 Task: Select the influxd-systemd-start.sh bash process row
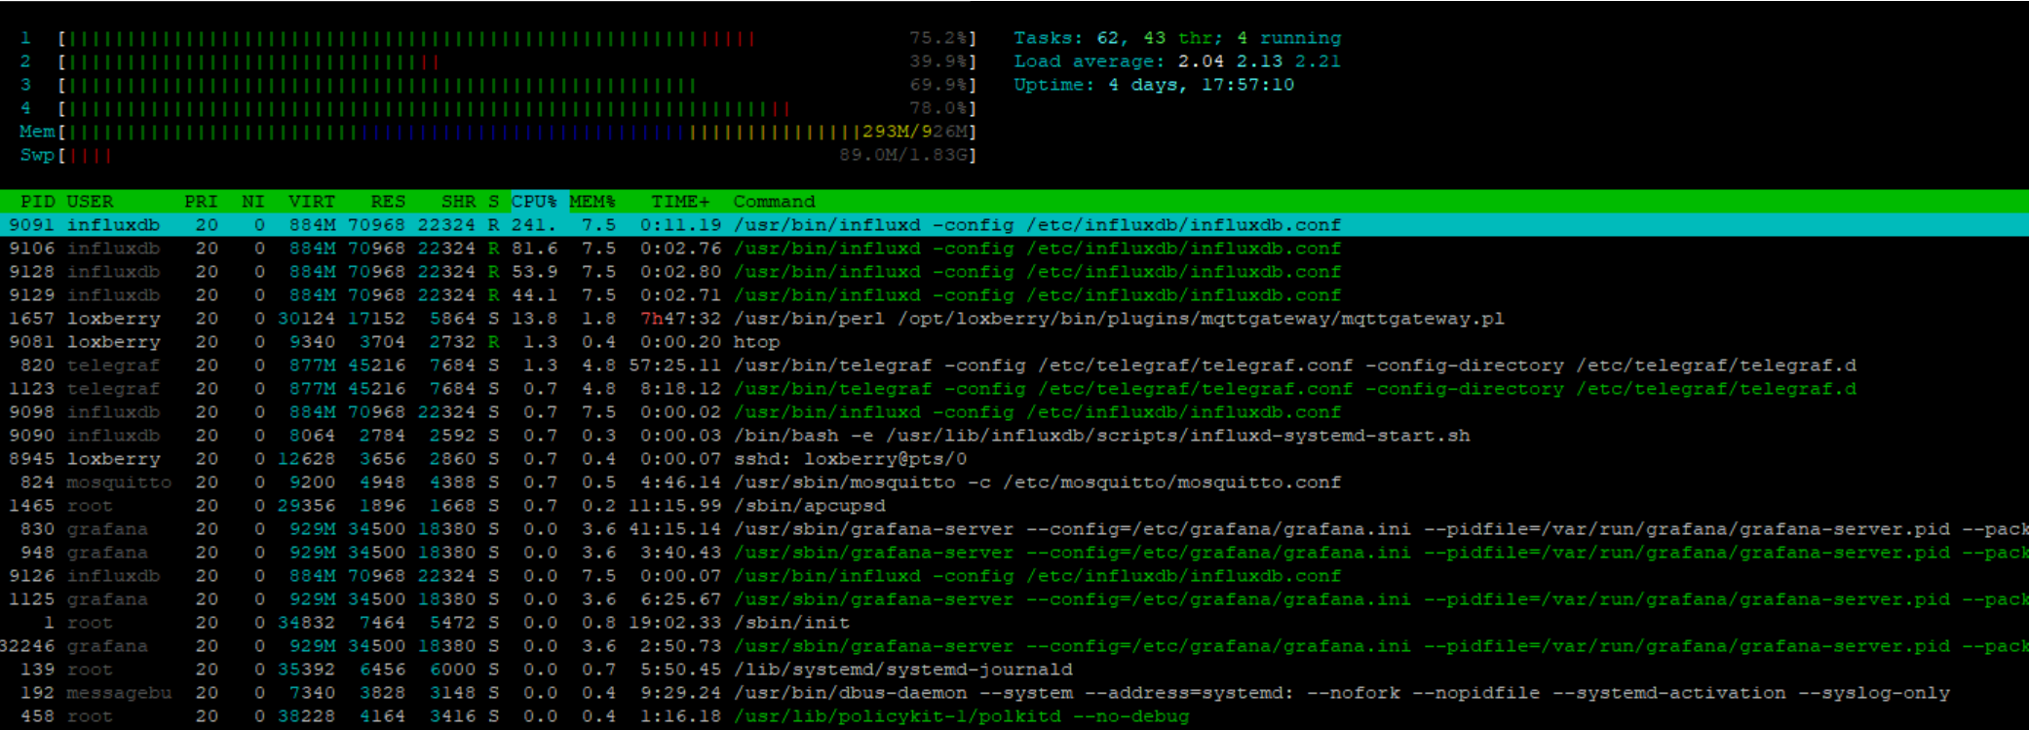1014,436
